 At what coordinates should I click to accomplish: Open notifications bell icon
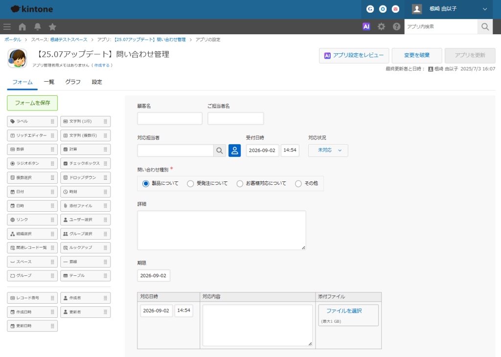(x=37, y=27)
